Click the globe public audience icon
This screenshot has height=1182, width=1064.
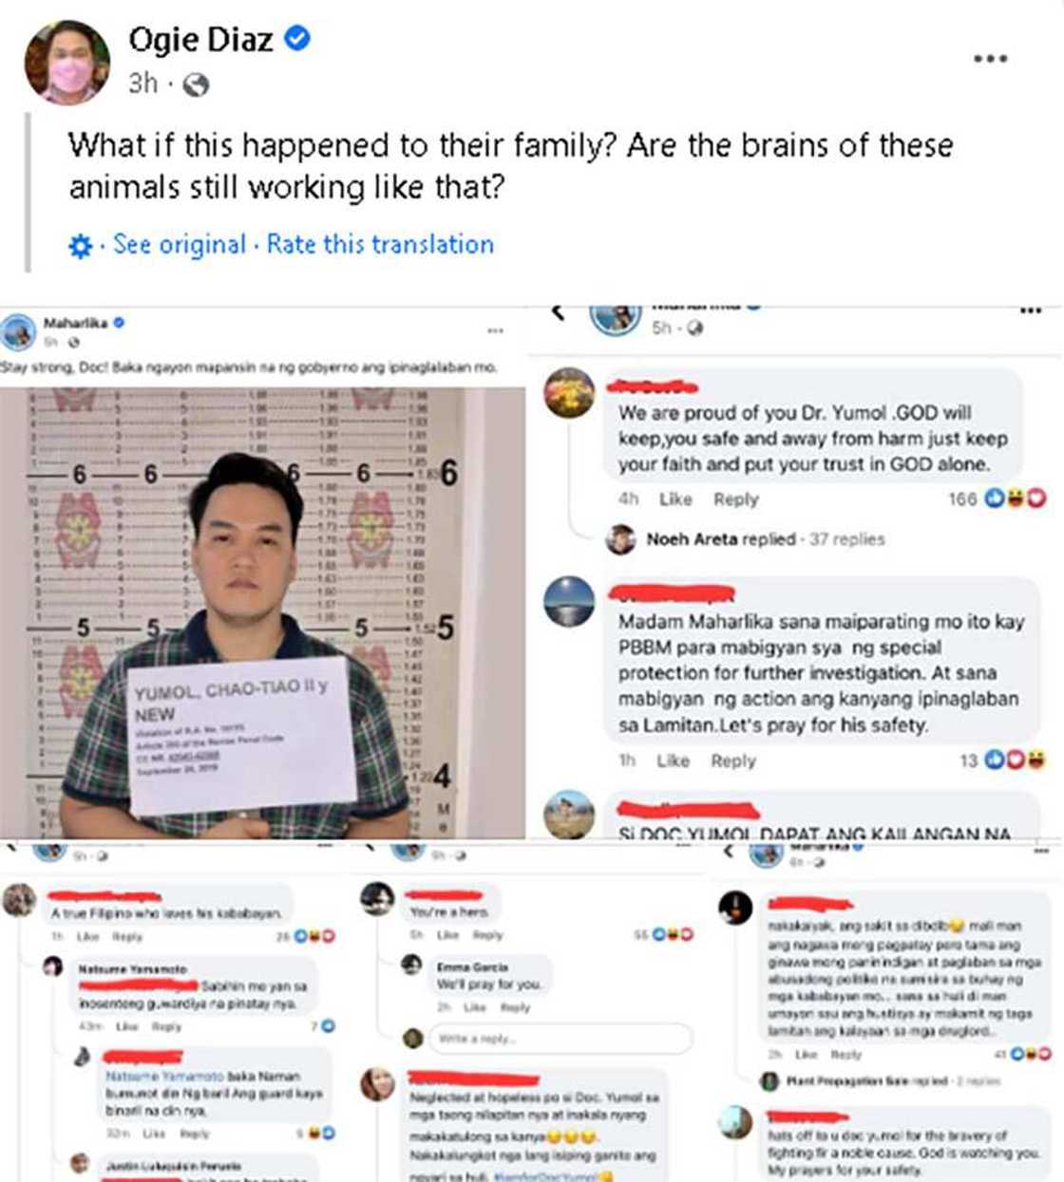(x=196, y=84)
